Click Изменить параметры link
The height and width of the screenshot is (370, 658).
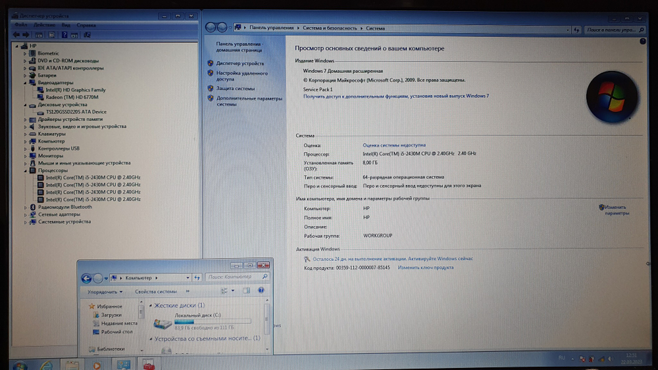click(x=617, y=210)
